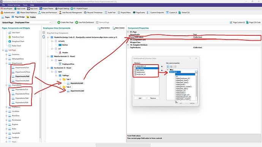
Task: Click F5 - Publish Project
Action: (79, 8)
